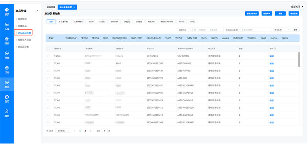Open the 禁运品设置 submenu item
The image size is (307, 144).
click(23, 47)
